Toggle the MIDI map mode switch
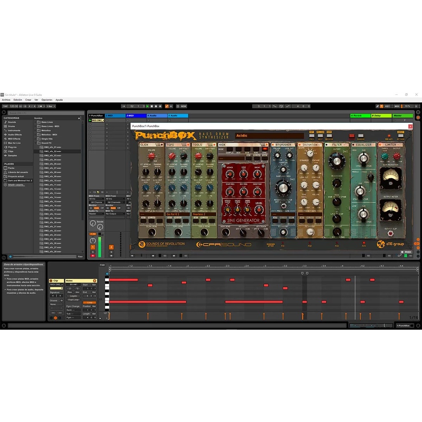The image size is (422, 422). pos(397,106)
